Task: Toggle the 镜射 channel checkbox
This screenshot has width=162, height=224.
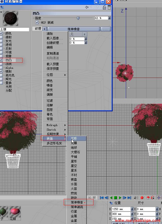Action: (x=2, y=72)
